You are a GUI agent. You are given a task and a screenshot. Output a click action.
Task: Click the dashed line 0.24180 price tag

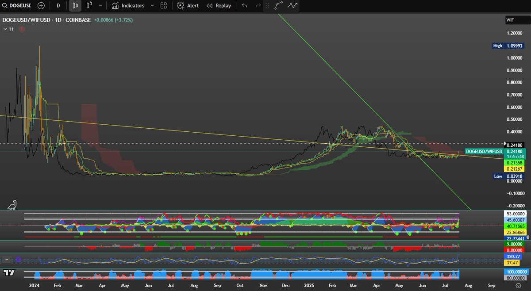515,145
